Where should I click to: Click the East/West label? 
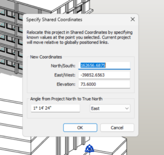[65, 75]
